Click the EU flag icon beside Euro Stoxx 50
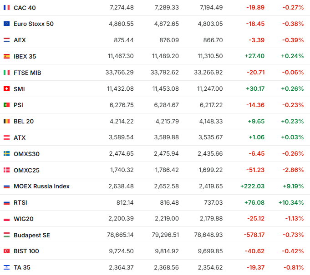 pos(6,24)
